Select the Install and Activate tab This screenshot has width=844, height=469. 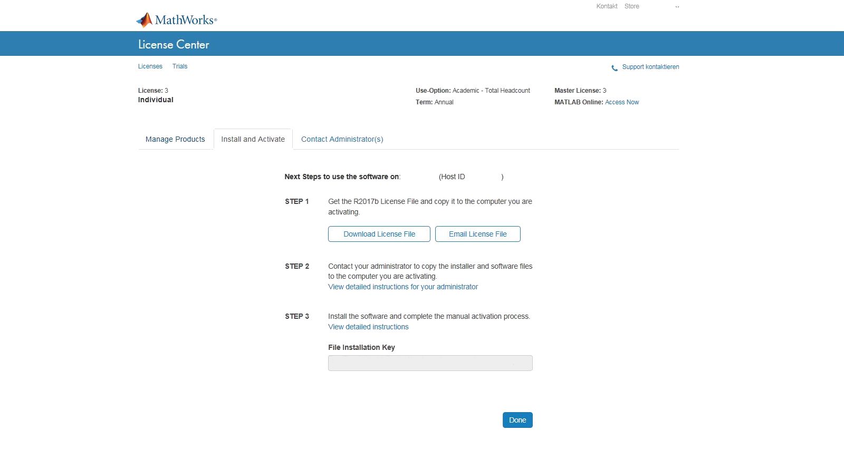pos(253,139)
